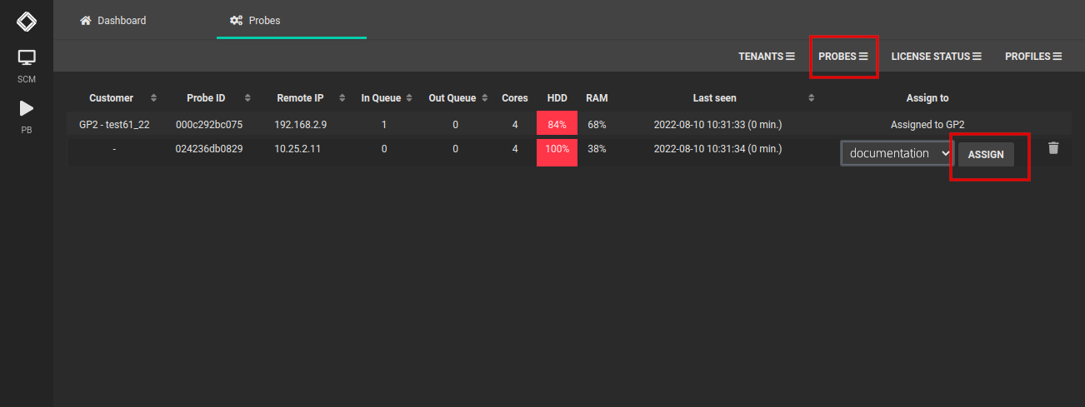This screenshot has height=407, width=1085.
Task: Sort by In Queue column arrows
Action: point(408,98)
